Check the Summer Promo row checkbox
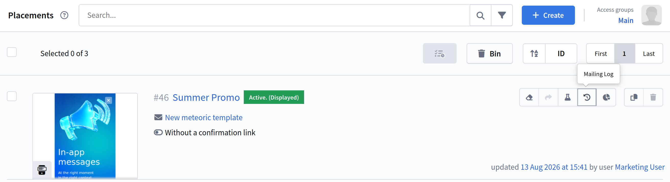 [12, 96]
